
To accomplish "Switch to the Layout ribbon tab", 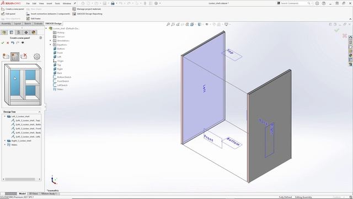I will [17, 23].
